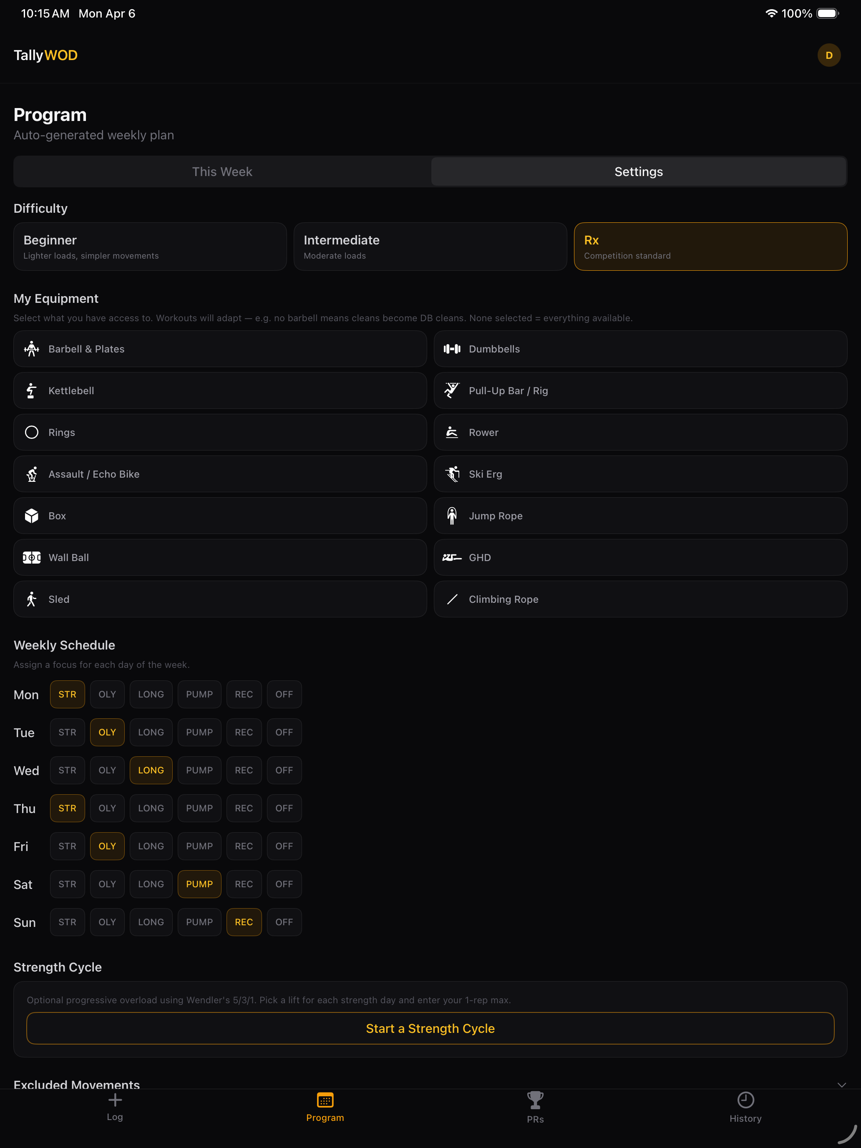Click the Climbing Rope icon
861x1148 pixels.
point(452,599)
